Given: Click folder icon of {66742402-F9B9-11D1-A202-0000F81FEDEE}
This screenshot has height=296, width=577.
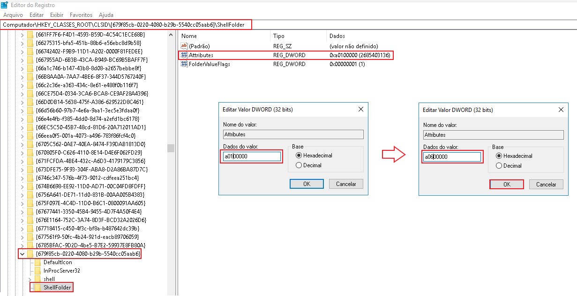Looking at the screenshot, I should click(30, 52).
